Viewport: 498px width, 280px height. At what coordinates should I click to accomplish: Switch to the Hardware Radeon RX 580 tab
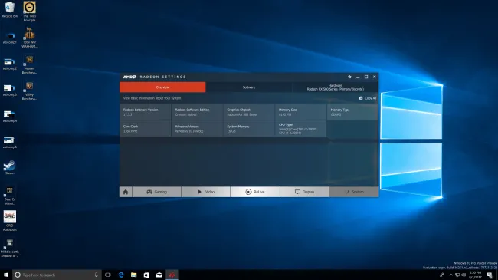(x=335, y=87)
